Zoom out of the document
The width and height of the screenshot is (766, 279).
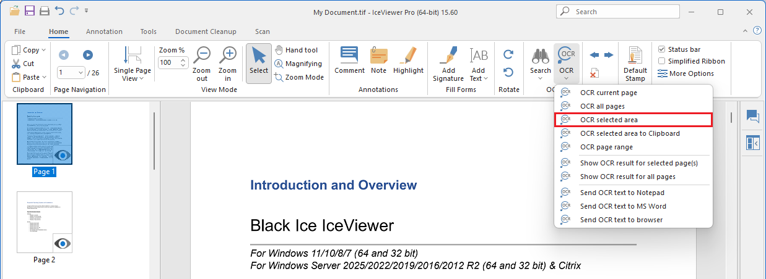pyautogui.click(x=202, y=64)
